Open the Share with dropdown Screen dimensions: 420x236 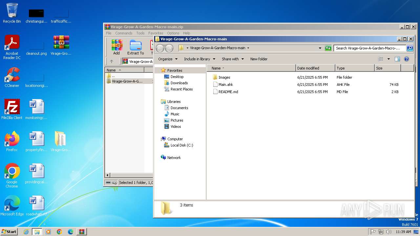click(233, 59)
